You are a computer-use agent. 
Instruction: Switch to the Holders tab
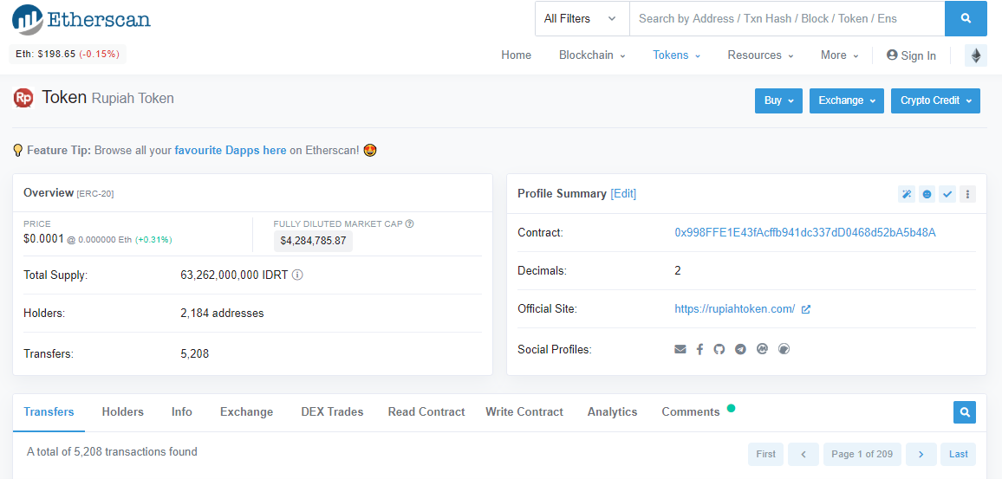point(123,412)
